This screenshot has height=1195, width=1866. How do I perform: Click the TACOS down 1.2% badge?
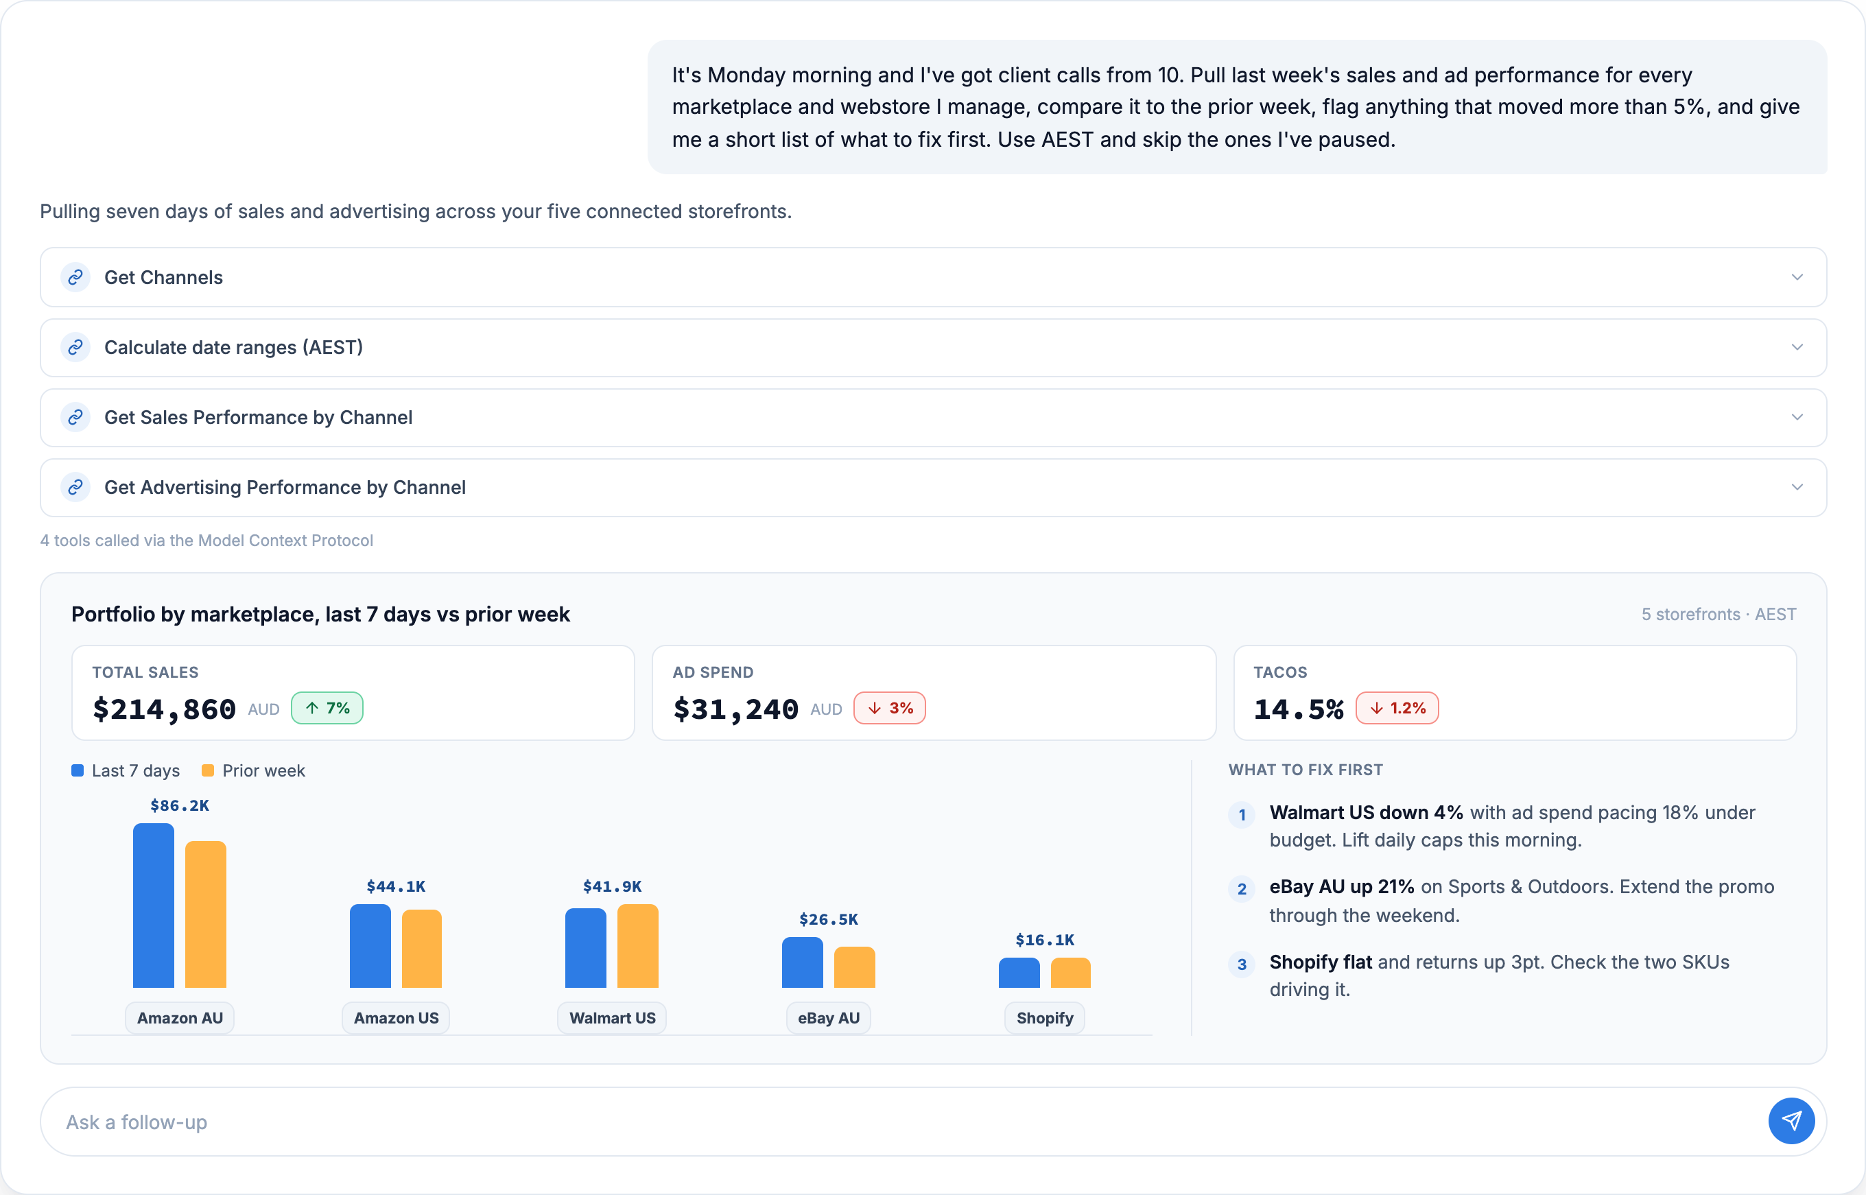pos(1397,708)
